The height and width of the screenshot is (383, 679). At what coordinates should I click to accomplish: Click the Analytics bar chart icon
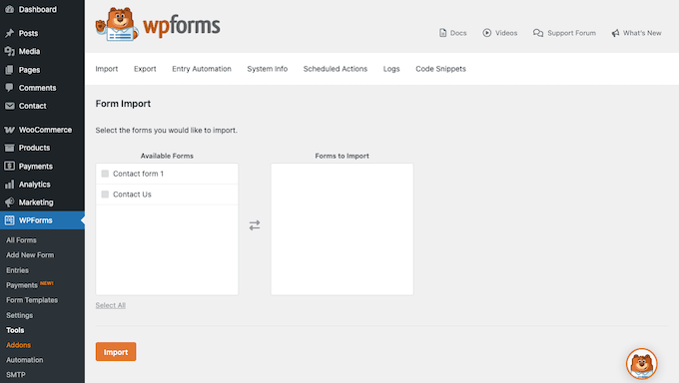point(10,185)
